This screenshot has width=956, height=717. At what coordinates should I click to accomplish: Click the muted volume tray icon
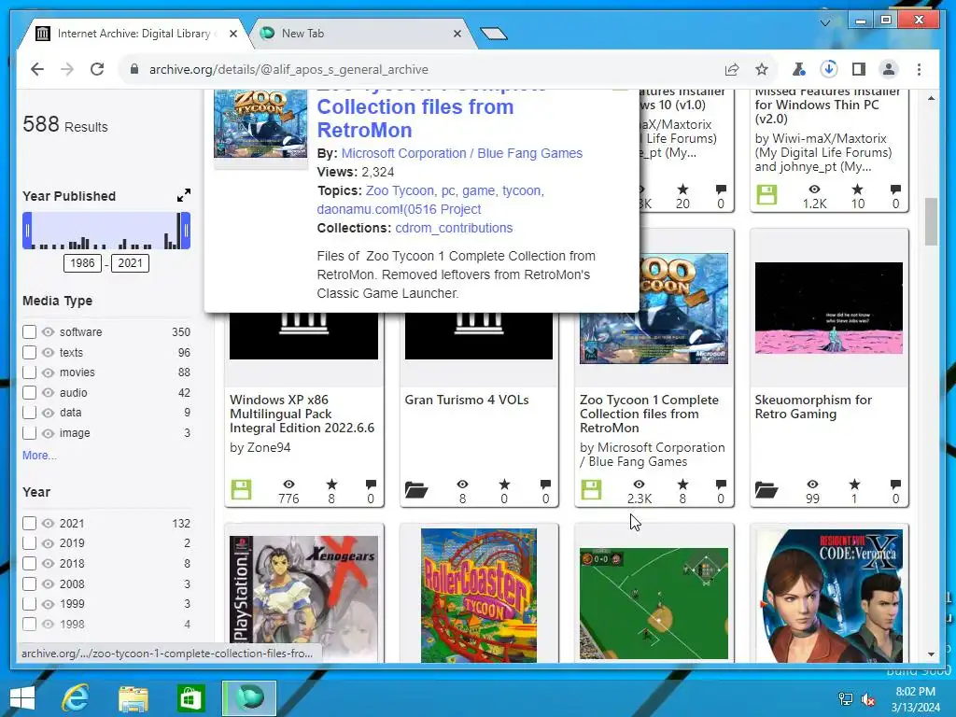pos(868,699)
